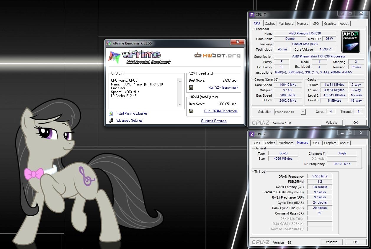Click the Install Missing Libraries link
The image size is (371, 249).
point(131,113)
